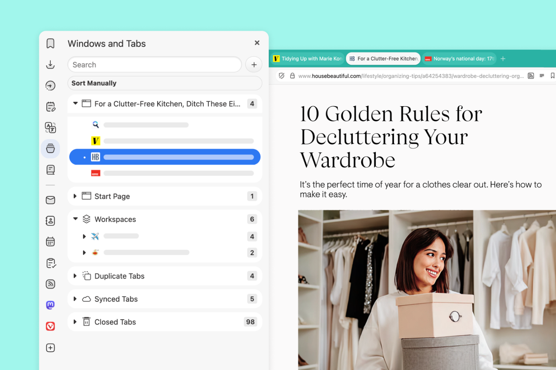Click the Closed Tabs trash icon

(x=86, y=322)
